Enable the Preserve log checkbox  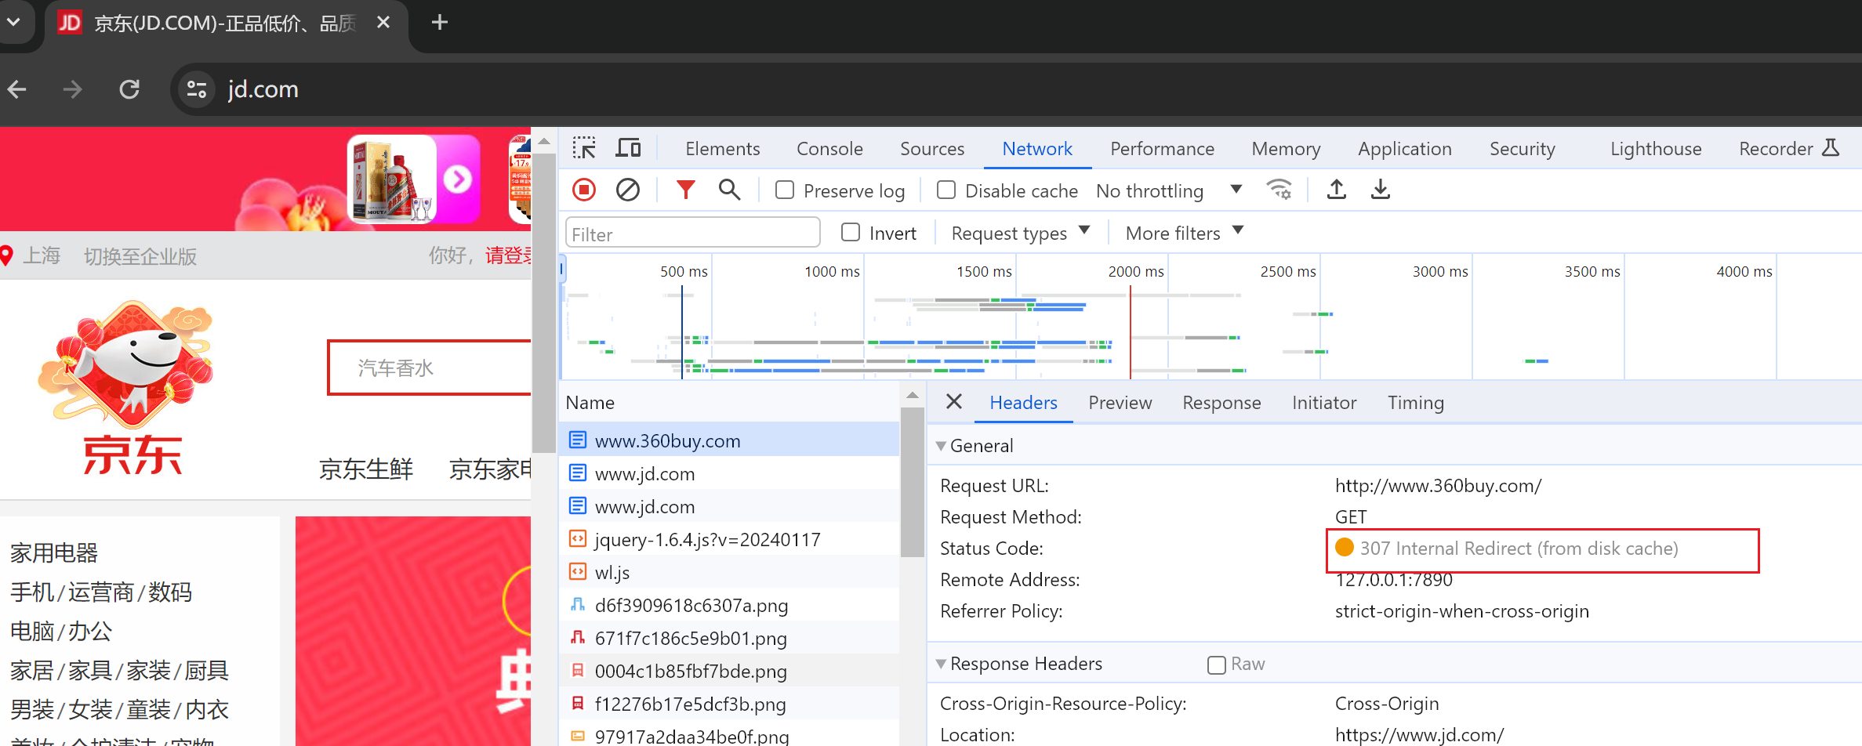click(785, 190)
